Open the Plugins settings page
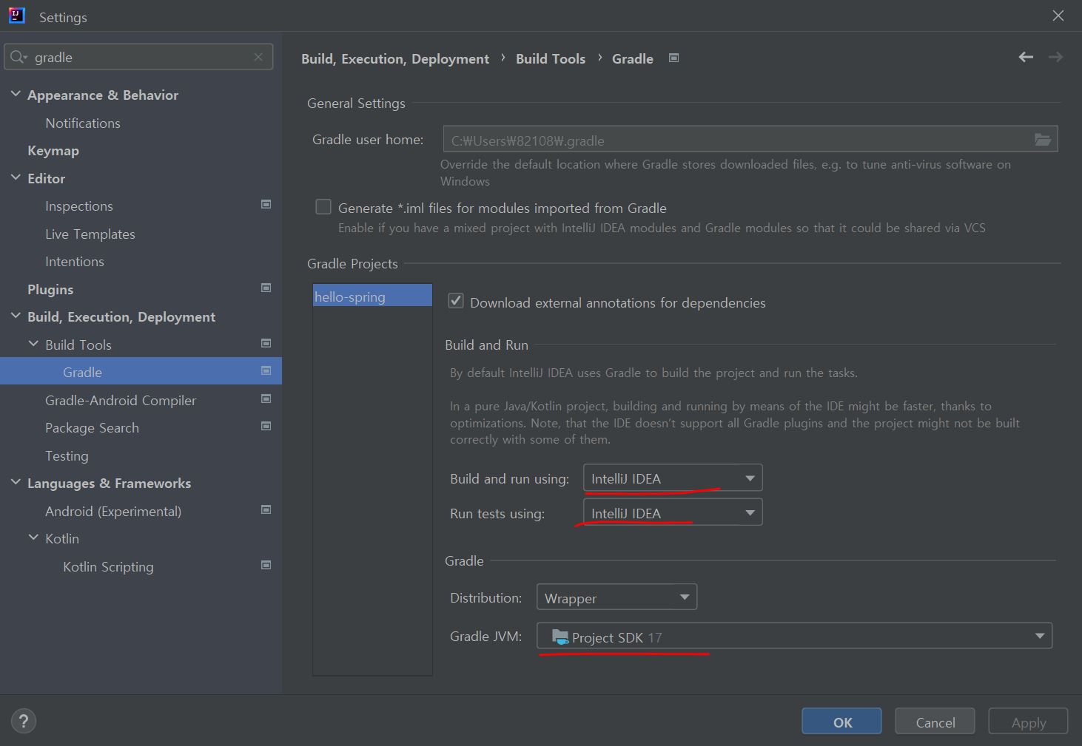The image size is (1082, 746). click(x=50, y=290)
